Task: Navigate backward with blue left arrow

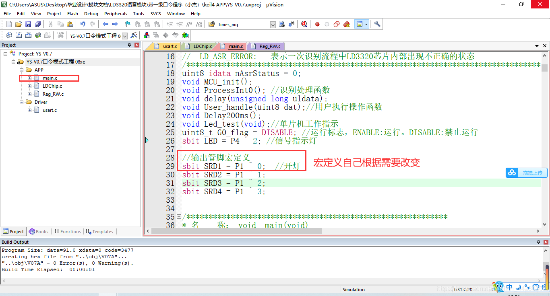Action: (105, 24)
